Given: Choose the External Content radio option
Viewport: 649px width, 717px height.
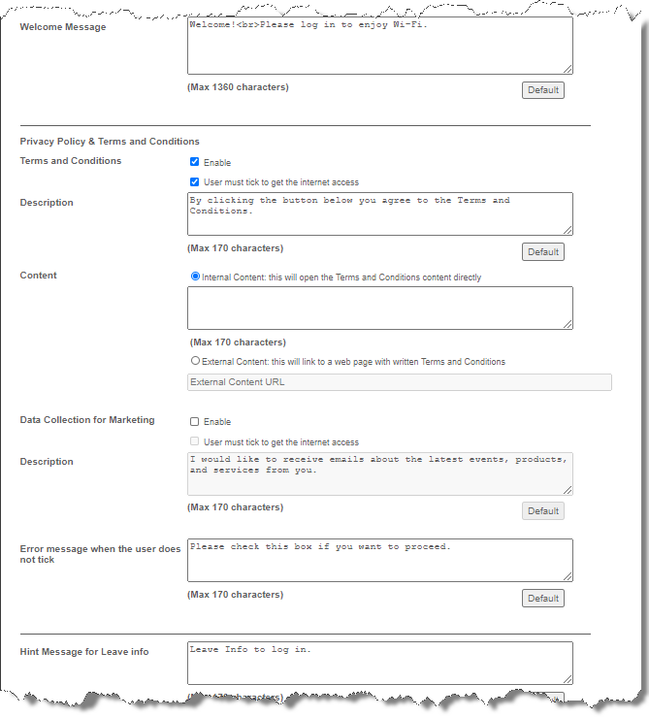Looking at the screenshot, I should click(x=195, y=361).
